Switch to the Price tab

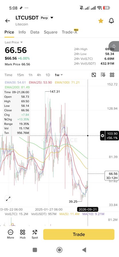9,32
